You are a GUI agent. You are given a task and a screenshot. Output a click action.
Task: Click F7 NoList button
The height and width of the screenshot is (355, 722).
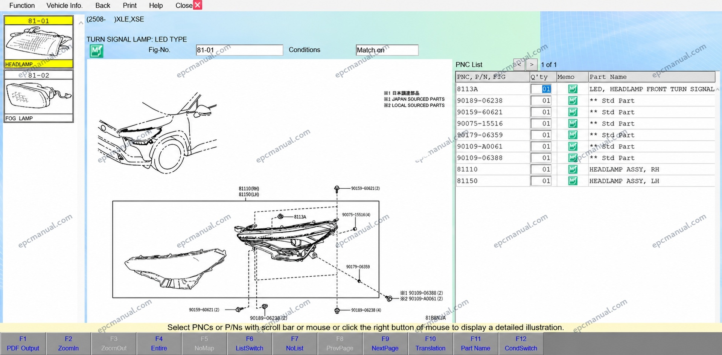tap(295, 343)
